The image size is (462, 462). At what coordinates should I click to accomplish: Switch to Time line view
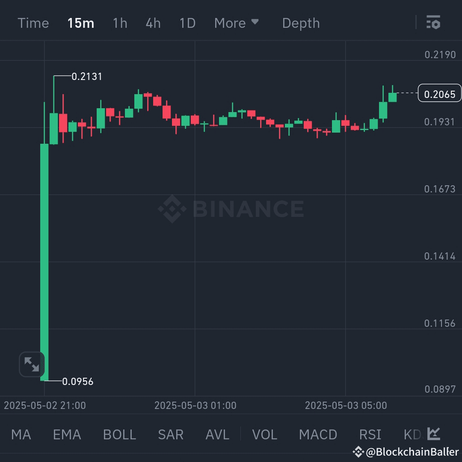pos(33,23)
